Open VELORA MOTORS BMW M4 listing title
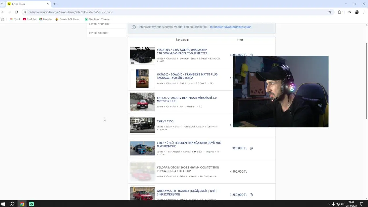Screen dimensions: 368x207 [188, 169]
